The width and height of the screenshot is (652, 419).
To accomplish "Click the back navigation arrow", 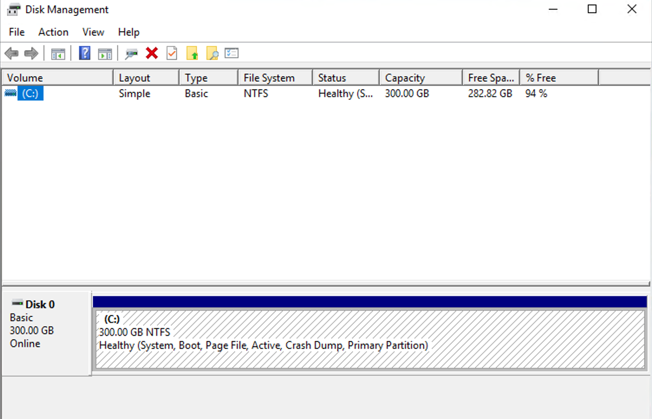I will 11,53.
